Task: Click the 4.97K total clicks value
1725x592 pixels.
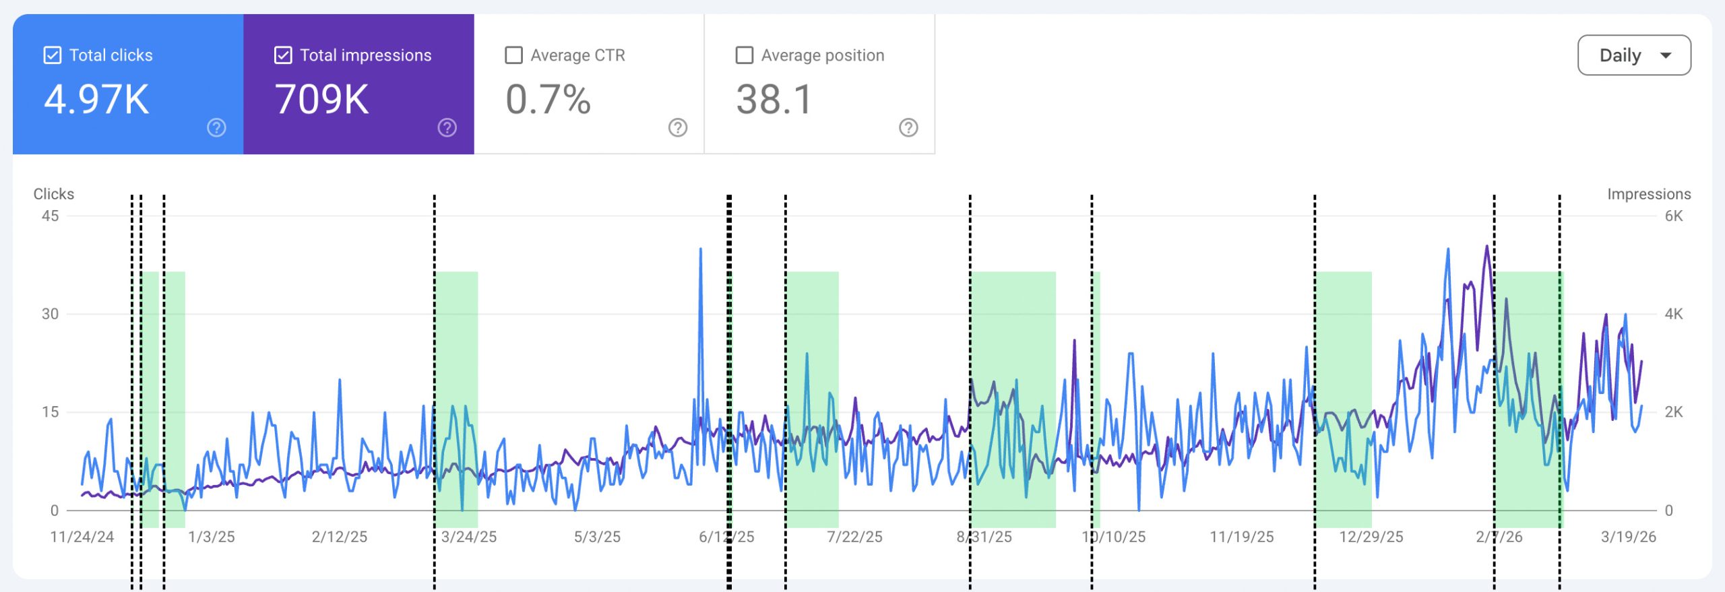Action: pyautogui.click(x=96, y=100)
